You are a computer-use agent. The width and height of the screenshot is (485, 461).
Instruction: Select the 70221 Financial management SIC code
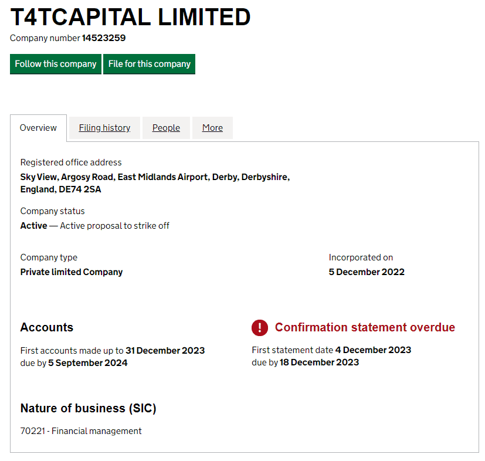point(81,431)
